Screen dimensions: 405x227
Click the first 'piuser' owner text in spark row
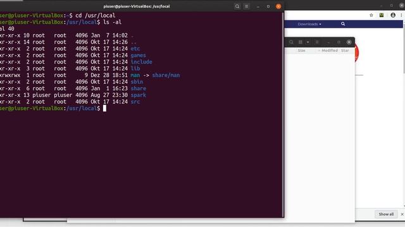coord(42,95)
